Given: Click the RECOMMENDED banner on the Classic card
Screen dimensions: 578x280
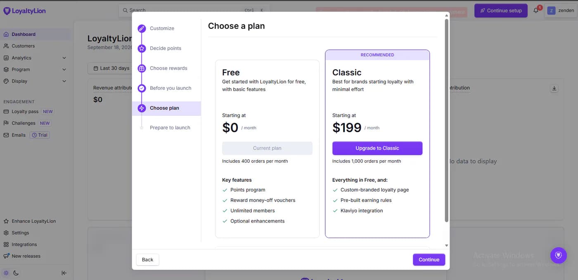Looking at the screenshot, I should pyautogui.click(x=377, y=55).
